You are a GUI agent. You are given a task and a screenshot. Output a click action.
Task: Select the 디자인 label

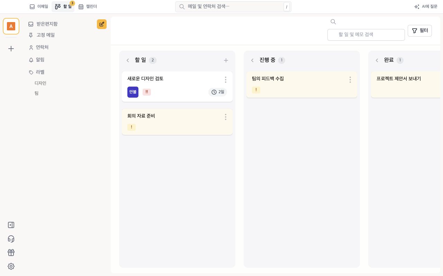[40, 83]
